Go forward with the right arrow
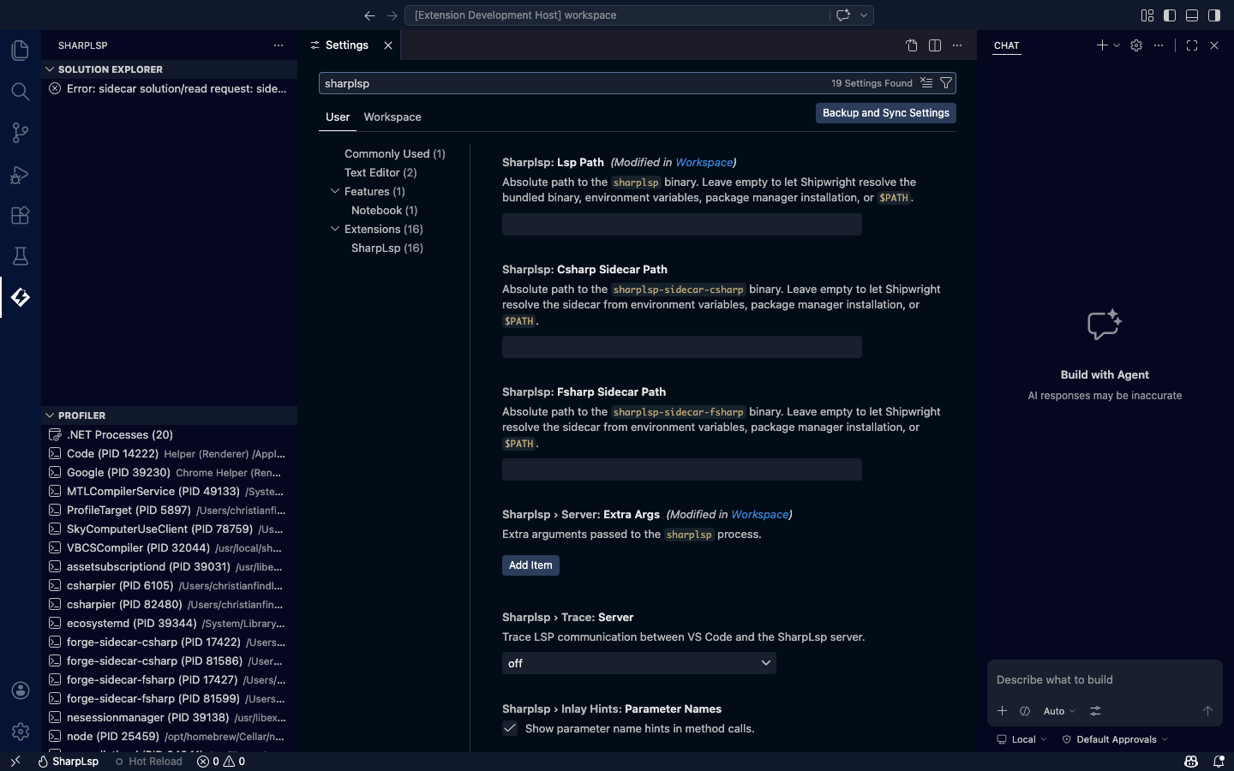The width and height of the screenshot is (1234, 771). (x=392, y=15)
